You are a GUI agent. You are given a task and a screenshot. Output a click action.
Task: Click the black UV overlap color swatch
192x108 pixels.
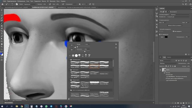pyautogui.click(x=166, y=37)
